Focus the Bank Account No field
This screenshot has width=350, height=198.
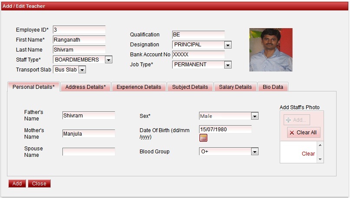point(198,55)
